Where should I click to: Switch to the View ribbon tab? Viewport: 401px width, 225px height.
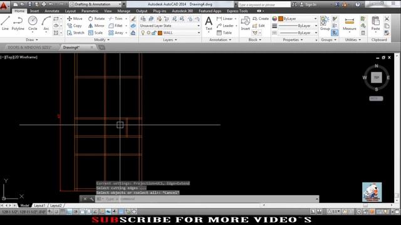click(x=108, y=11)
